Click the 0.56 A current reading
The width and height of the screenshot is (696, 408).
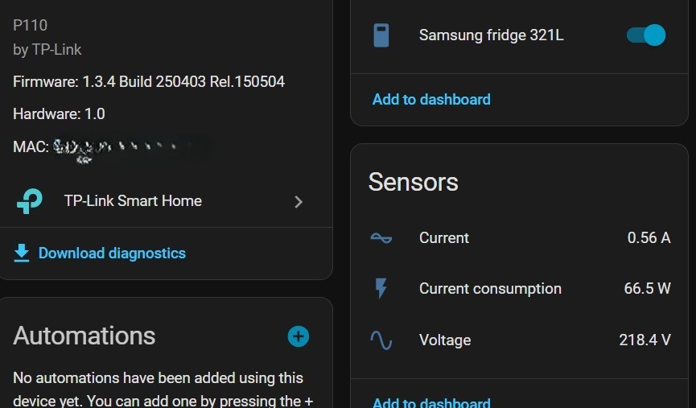coord(649,238)
